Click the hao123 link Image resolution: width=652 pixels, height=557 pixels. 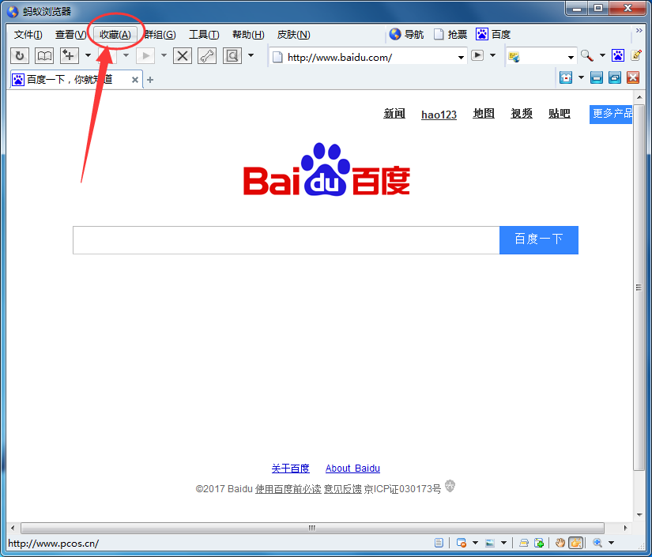[439, 115]
